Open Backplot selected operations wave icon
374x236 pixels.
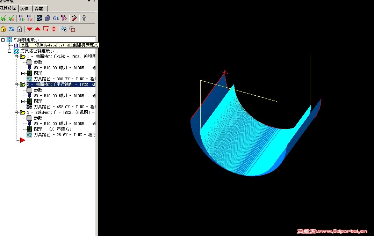39,18
